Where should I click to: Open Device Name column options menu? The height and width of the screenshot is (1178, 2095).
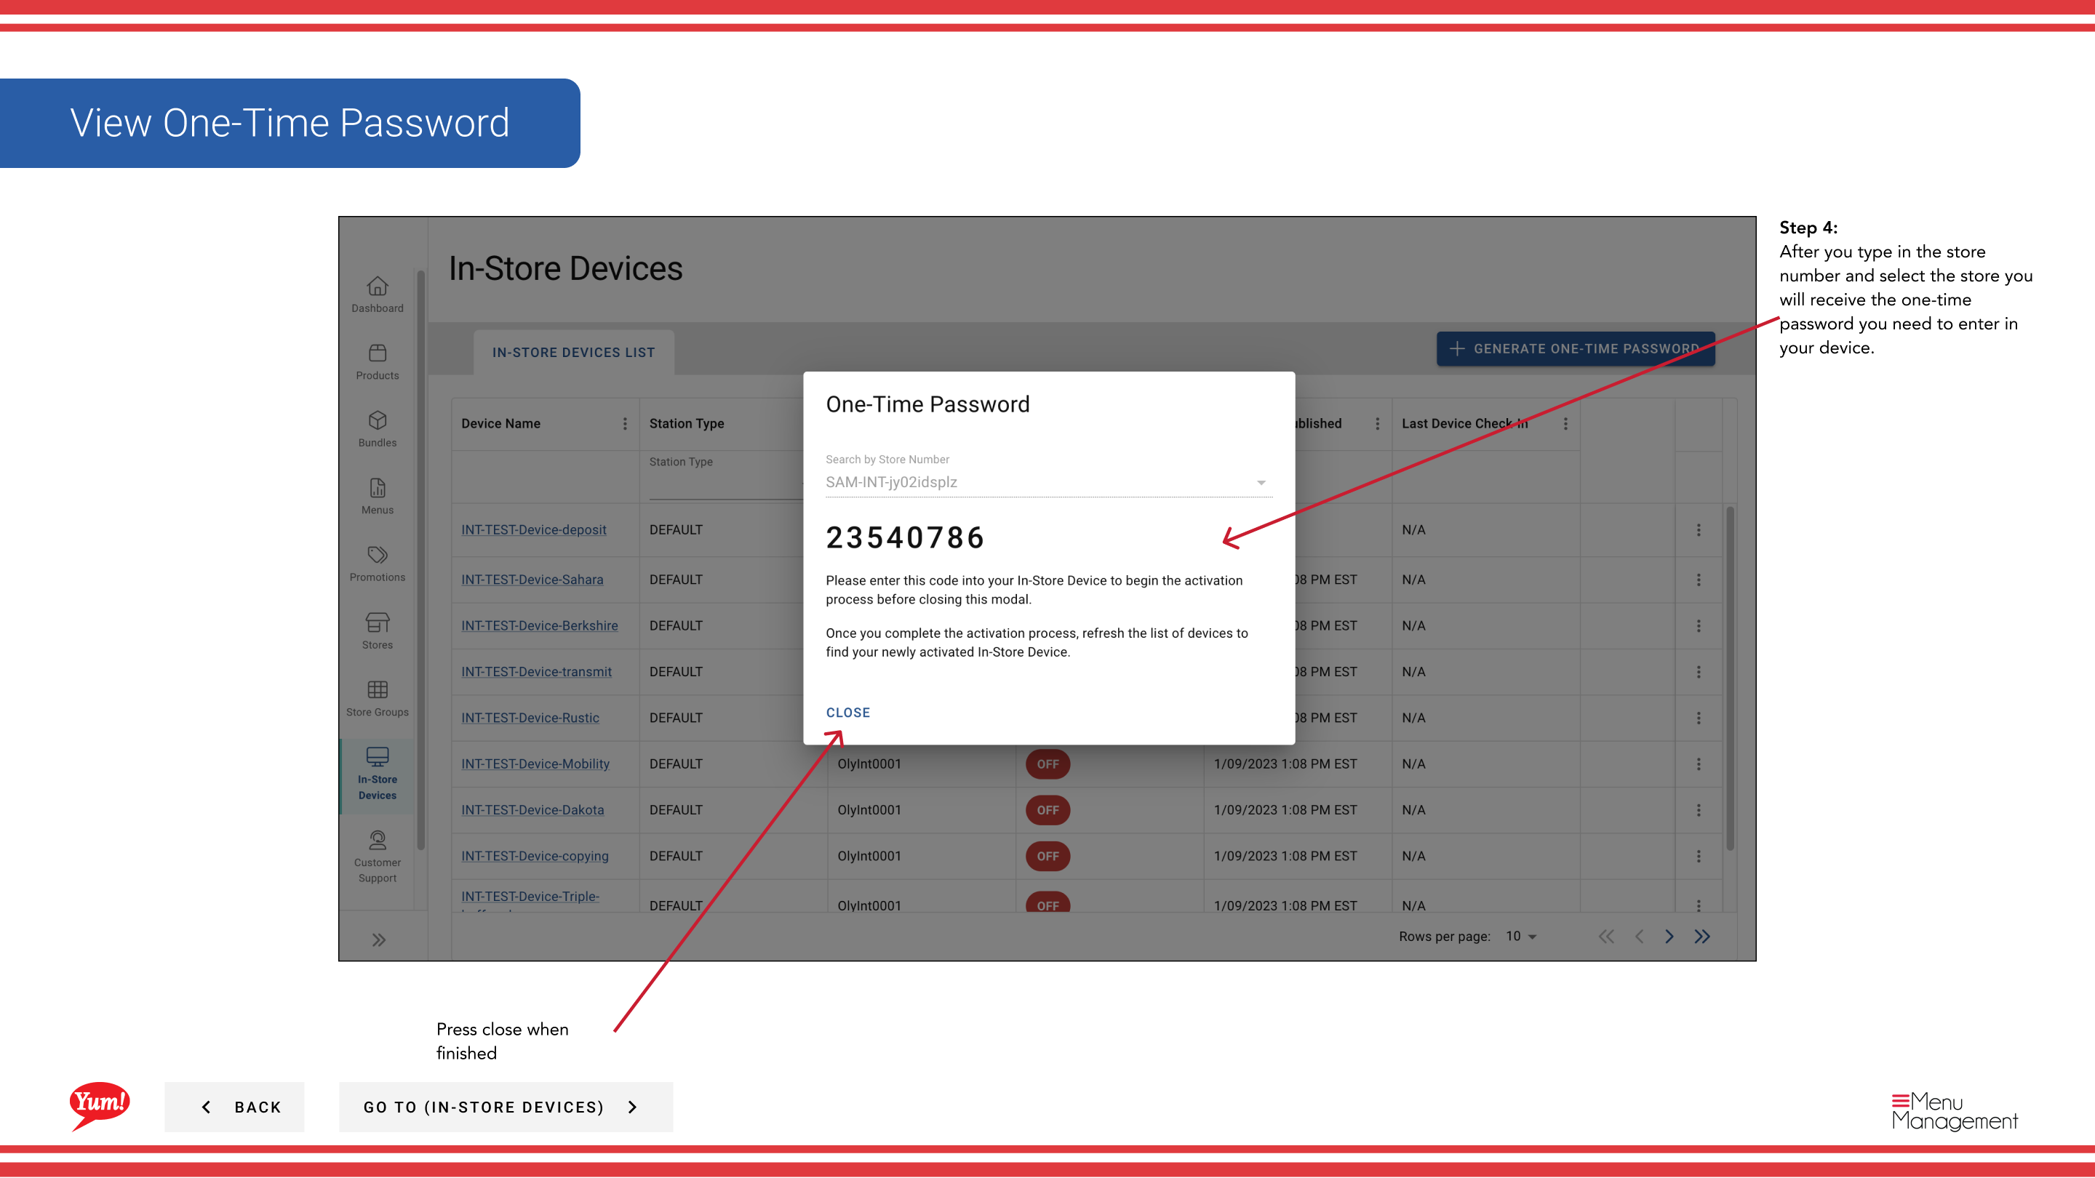(625, 423)
